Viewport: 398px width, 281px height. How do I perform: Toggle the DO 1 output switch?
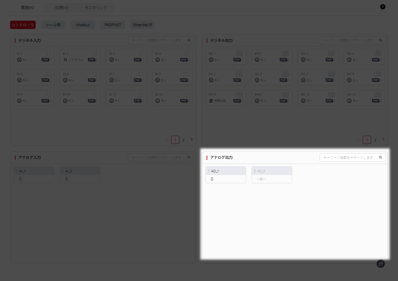(239, 54)
